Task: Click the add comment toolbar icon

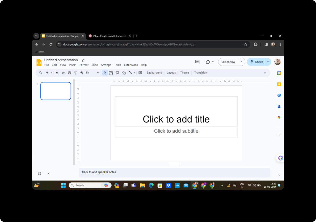Action: 140,73
